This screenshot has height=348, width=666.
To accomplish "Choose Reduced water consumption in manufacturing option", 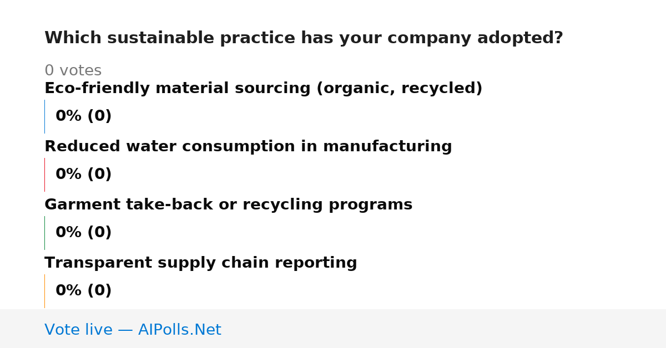I will click(248, 147).
